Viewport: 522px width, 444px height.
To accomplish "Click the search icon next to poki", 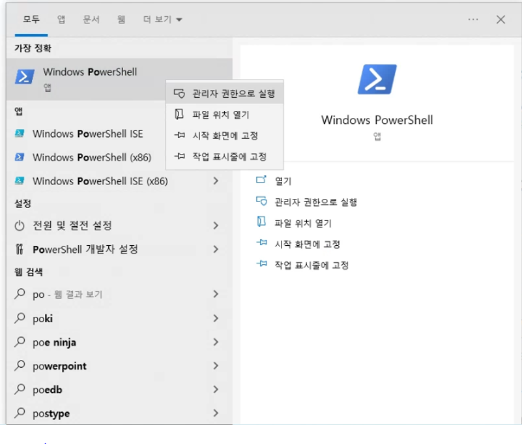I will click(x=20, y=318).
